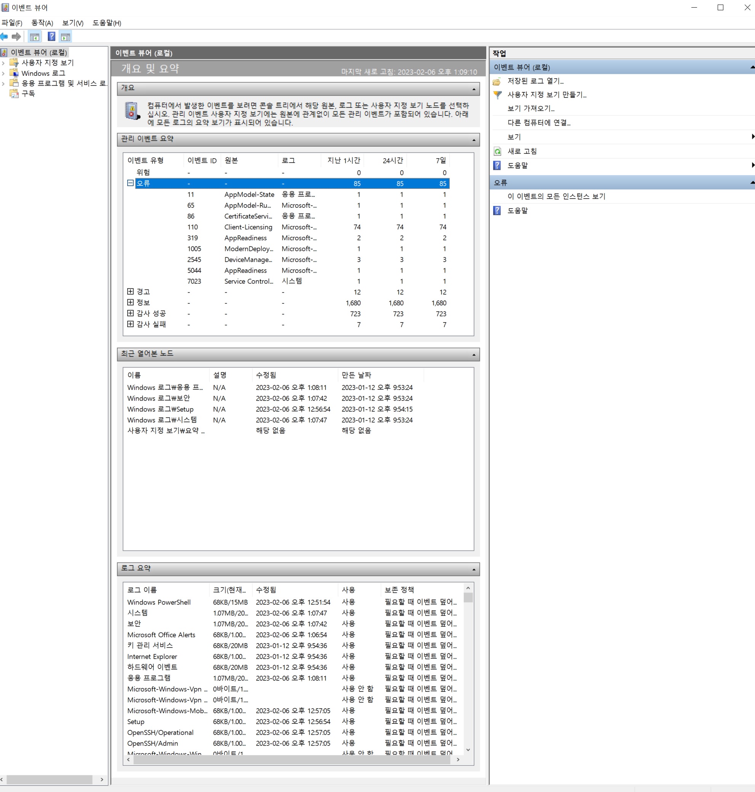Select event ID 2545 DeviceManage row

tap(288, 260)
